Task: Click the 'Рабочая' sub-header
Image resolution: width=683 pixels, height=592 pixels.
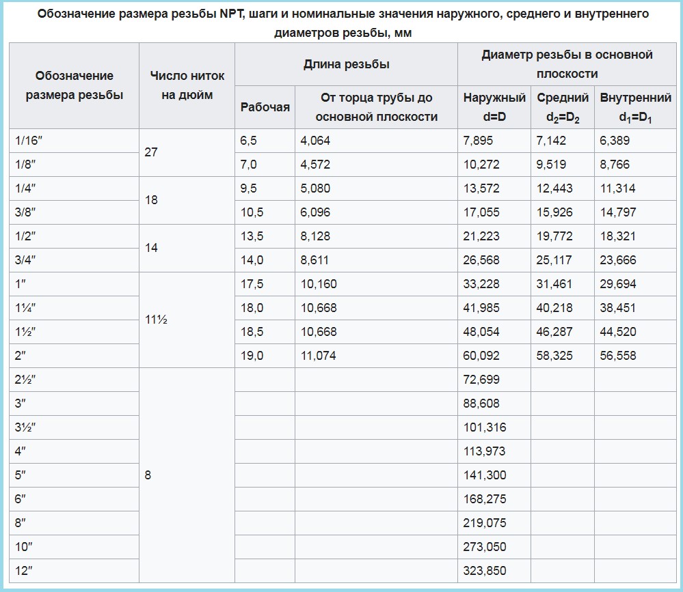Action: (265, 107)
